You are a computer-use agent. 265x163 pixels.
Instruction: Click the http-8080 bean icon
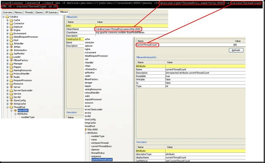point(15,110)
